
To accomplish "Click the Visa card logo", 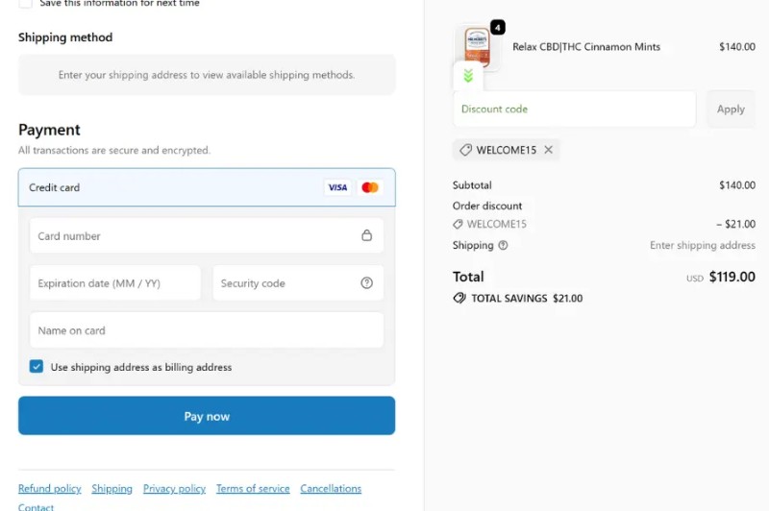I will coord(337,187).
